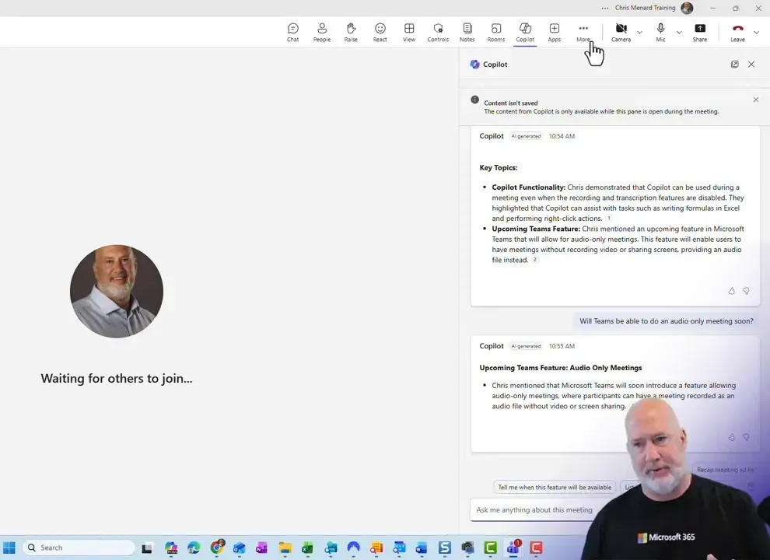Screen dimensions: 770x560
Task: Dismiss the 'Content isn't saved' notice
Action: tap(755, 100)
